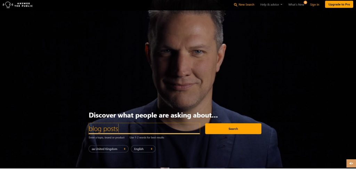
Task: Focus the search field containing 'blog posts'
Action: click(x=144, y=128)
